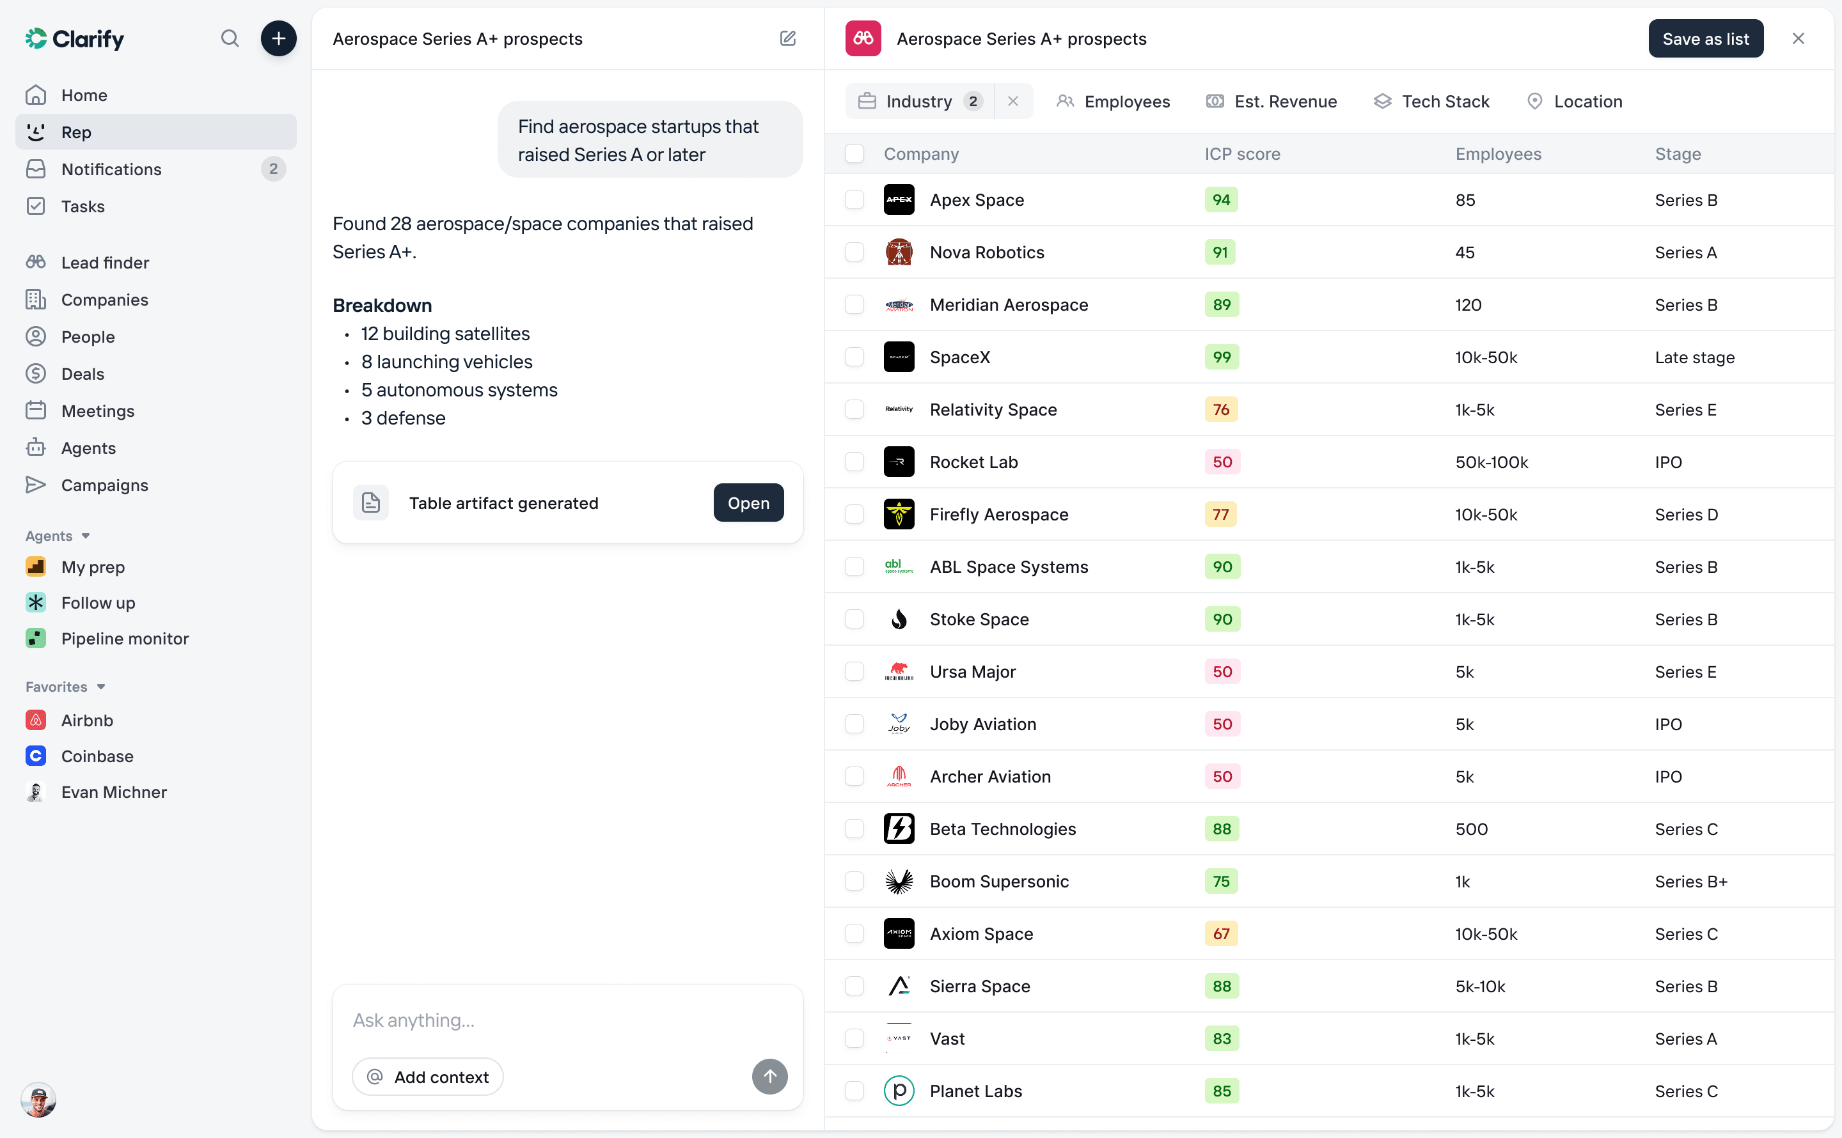Click the search magnifier icon in sidebar
The image size is (1842, 1138).
[230, 38]
